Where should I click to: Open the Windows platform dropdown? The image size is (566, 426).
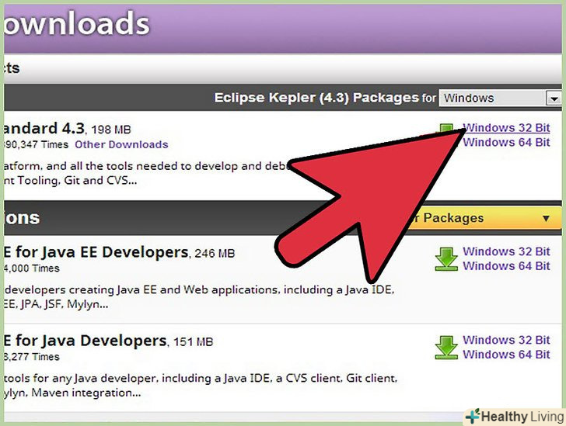pos(500,98)
